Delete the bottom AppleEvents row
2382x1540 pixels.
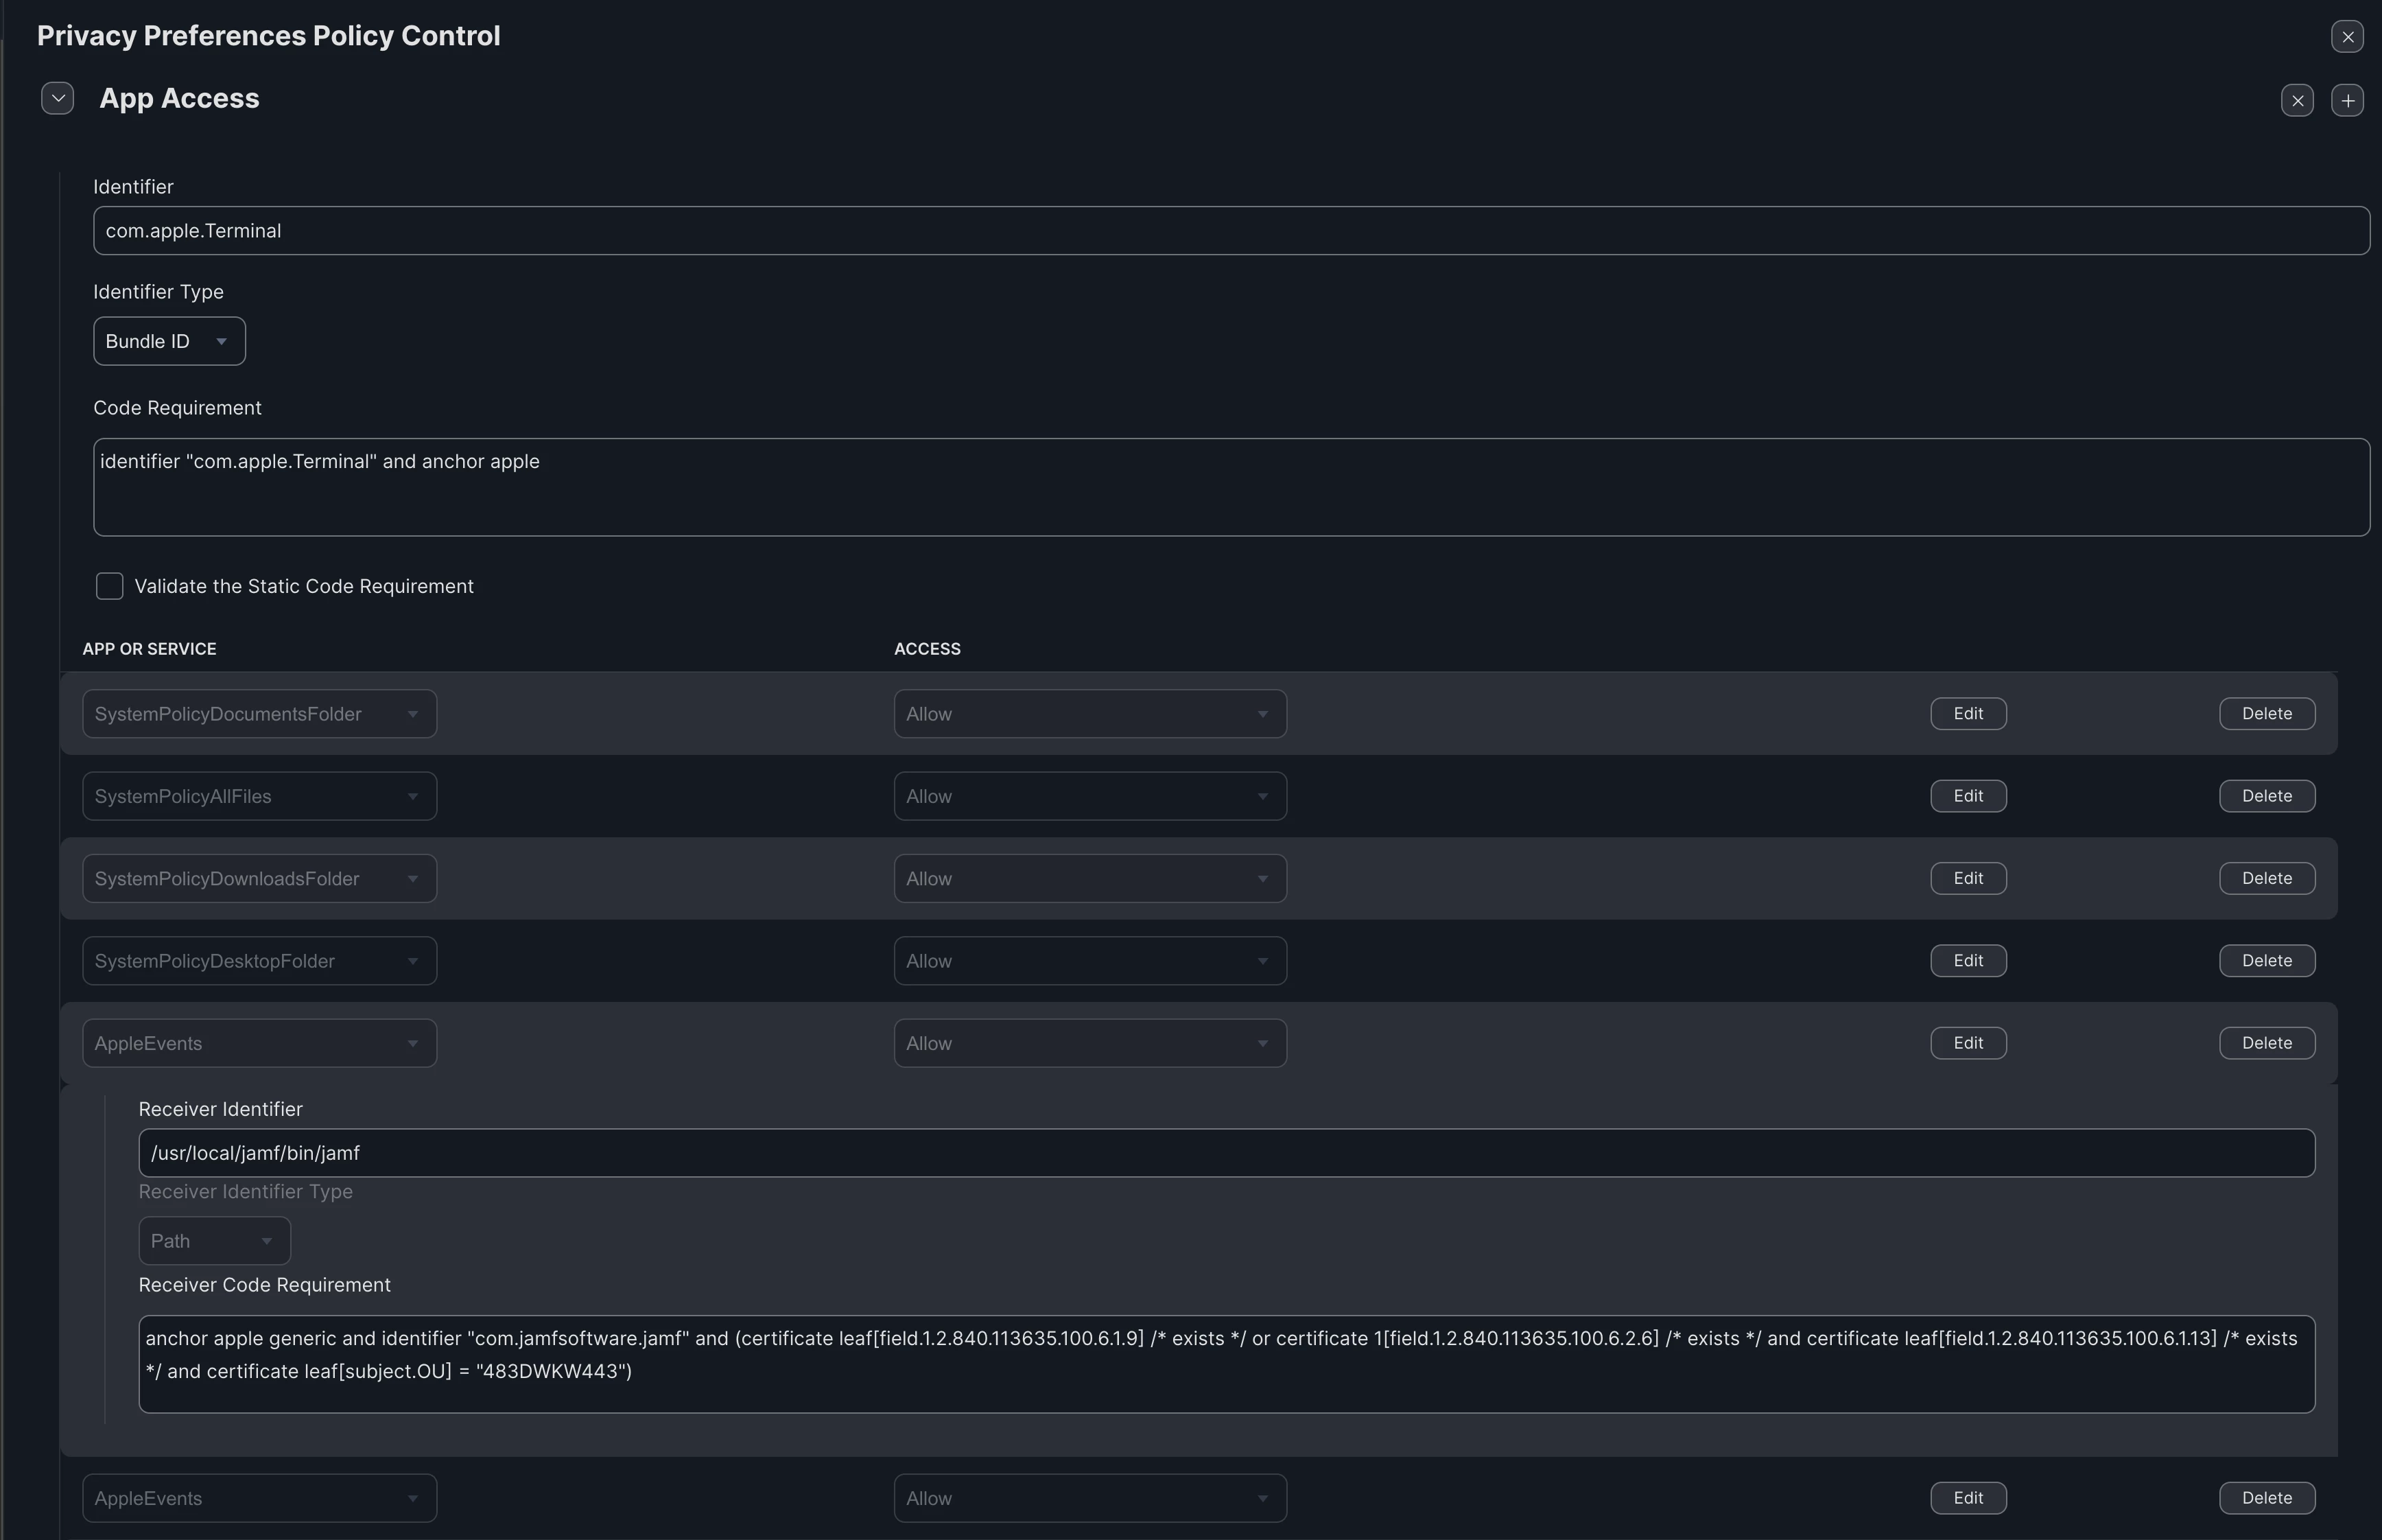tap(2267, 1498)
